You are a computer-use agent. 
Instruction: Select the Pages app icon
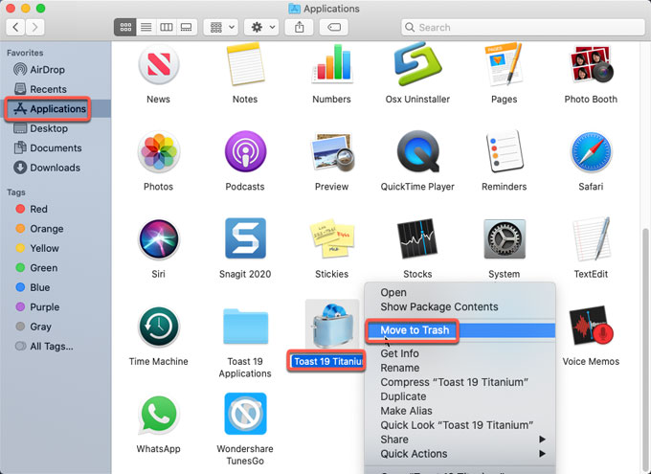coord(504,64)
